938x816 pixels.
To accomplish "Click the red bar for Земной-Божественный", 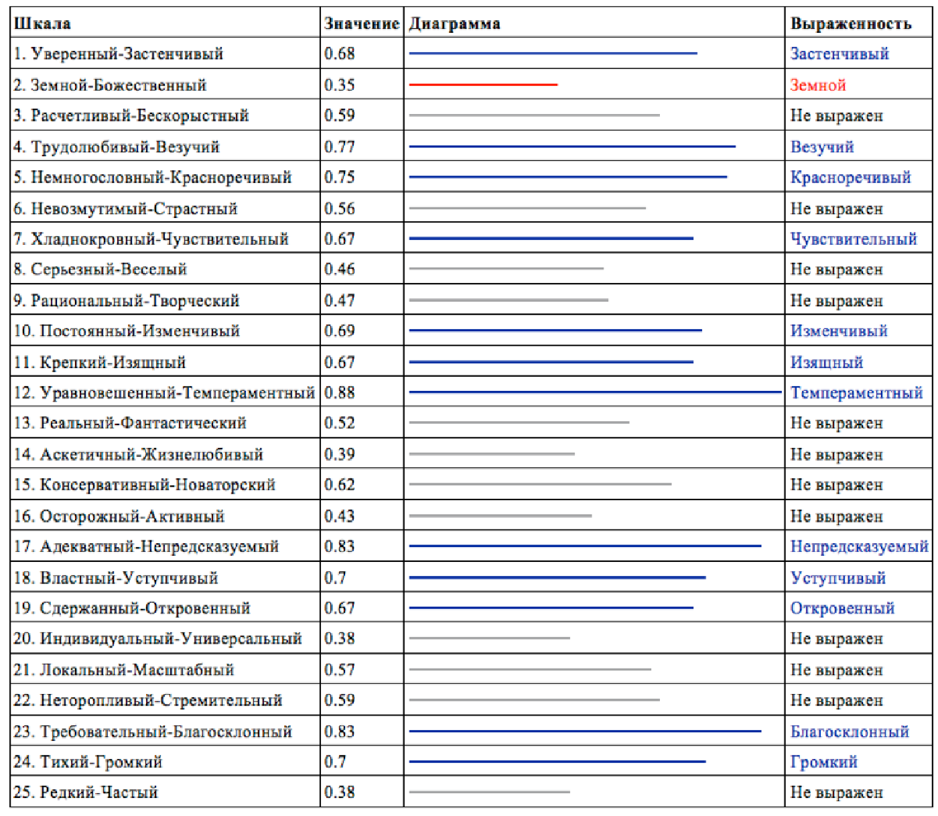I will point(483,85).
